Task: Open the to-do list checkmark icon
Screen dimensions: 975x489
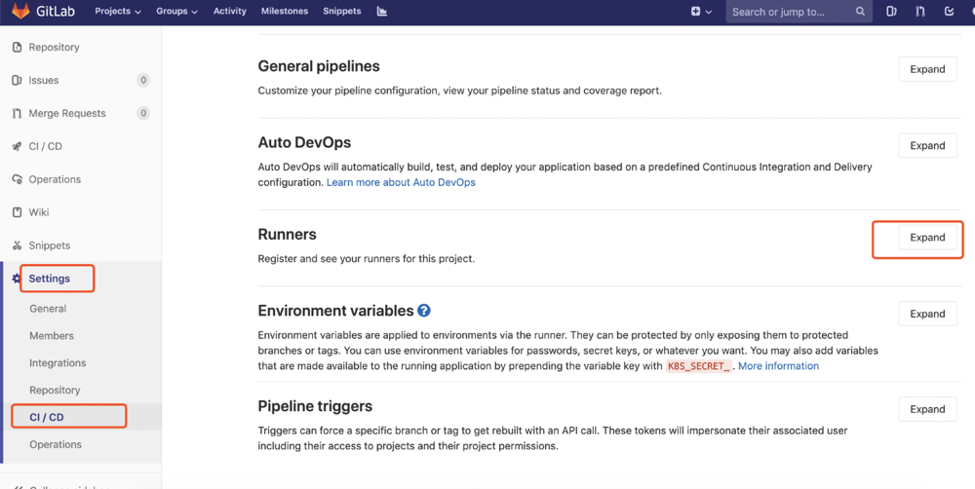Action: pos(949,12)
